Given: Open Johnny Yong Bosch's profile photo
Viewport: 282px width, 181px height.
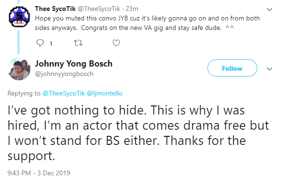Looking at the screenshot, I should (19, 69).
